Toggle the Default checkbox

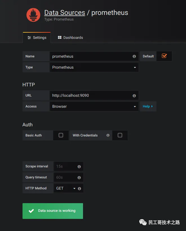[x=164, y=56]
